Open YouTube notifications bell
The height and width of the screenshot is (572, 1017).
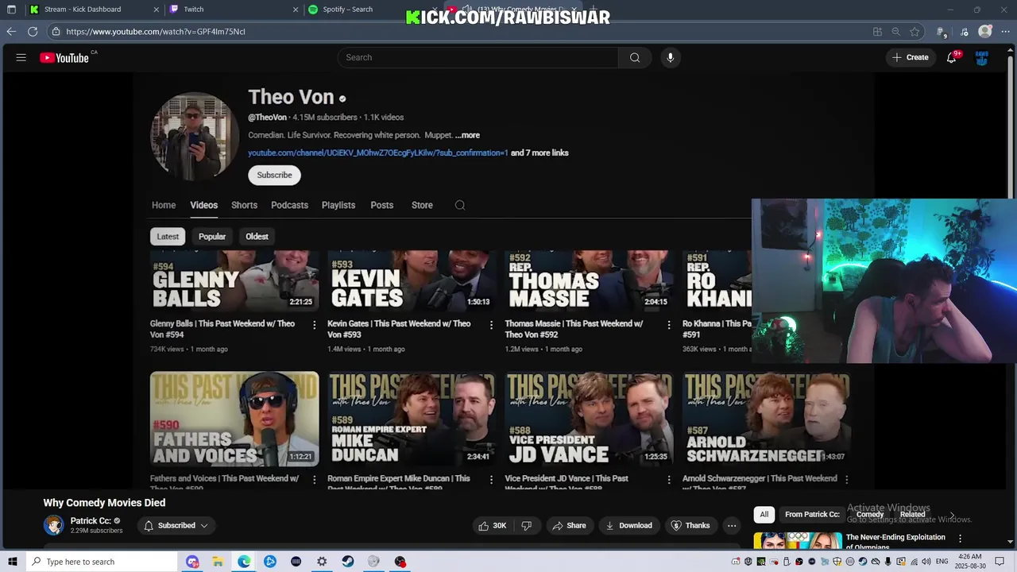951,57
